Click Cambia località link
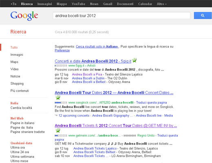The height and width of the screenshot is (163, 212). tap(21, 108)
